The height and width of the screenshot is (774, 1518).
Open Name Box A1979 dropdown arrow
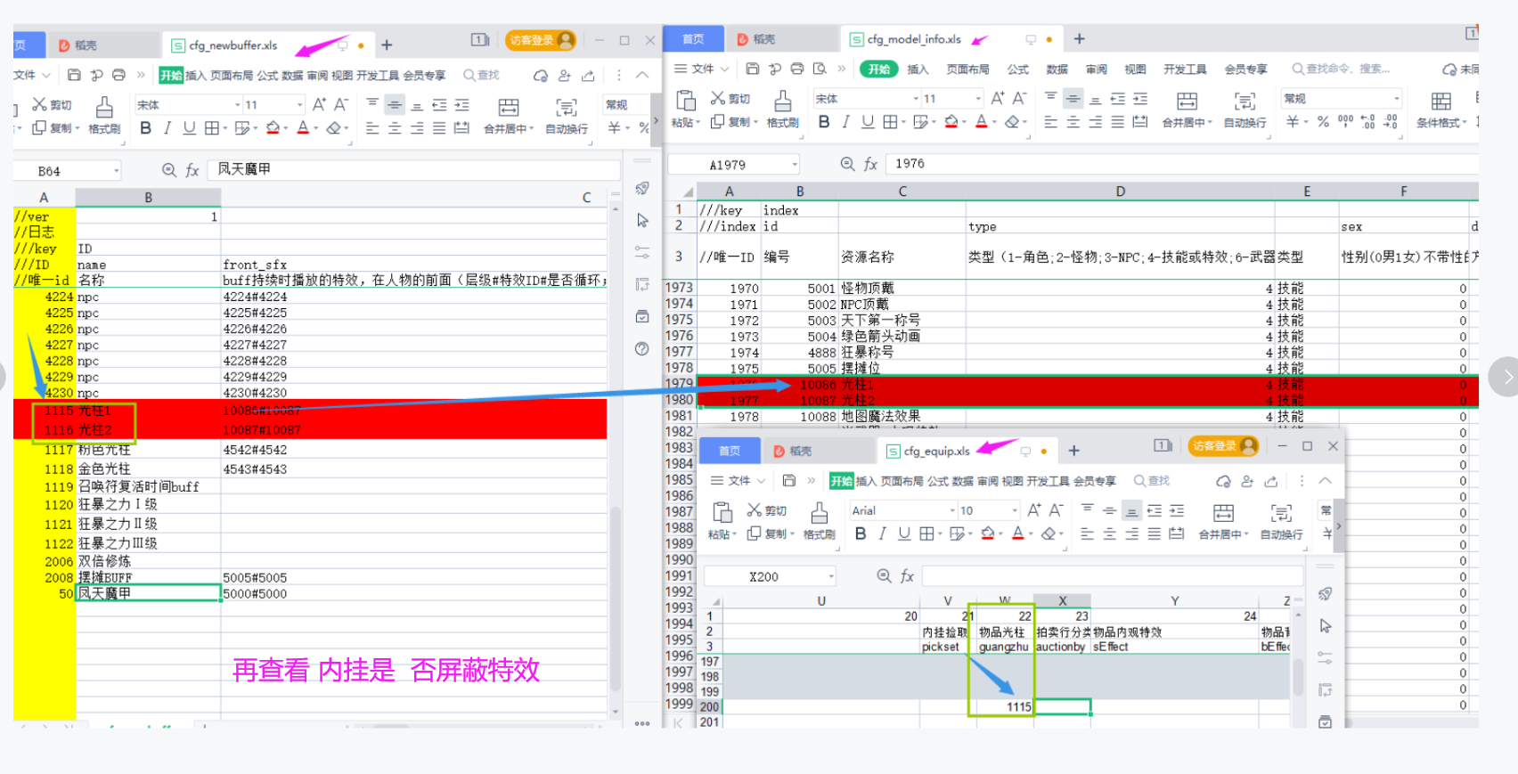tap(795, 165)
